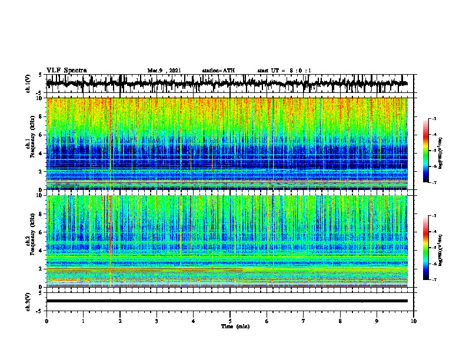Click the "ch.3(V)" axis label
Screen dimensions: 466x360
point(28,302)
